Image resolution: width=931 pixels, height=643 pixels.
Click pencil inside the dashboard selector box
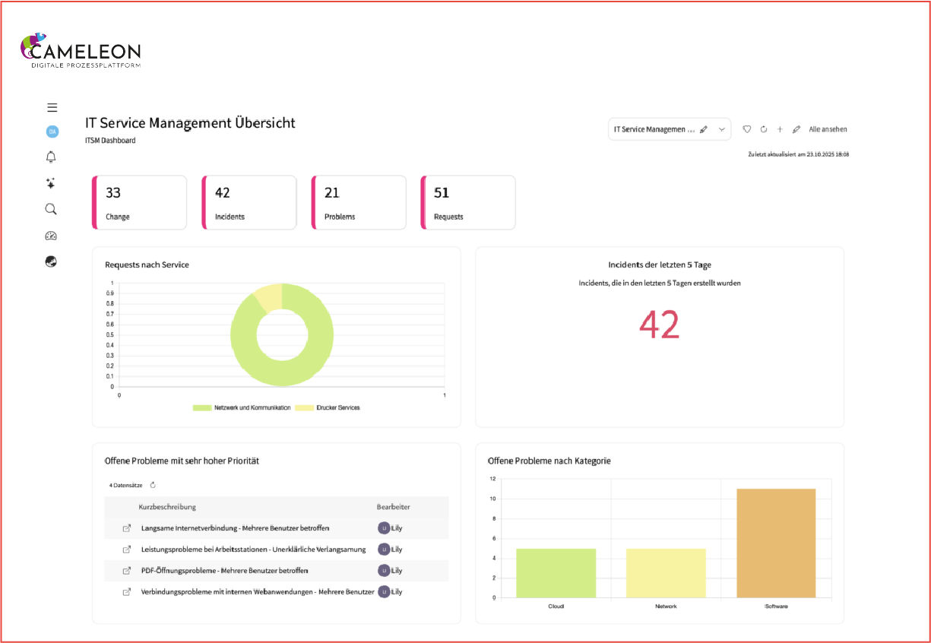(x=704, y=130)
